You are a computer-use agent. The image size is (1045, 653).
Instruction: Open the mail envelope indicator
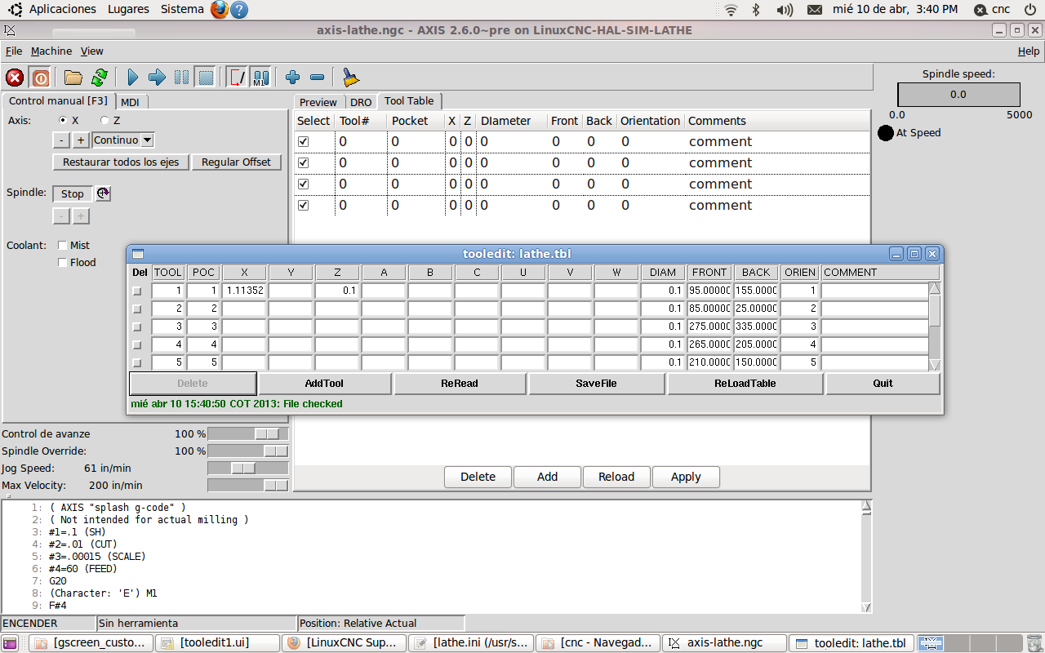tap(815, 10)
